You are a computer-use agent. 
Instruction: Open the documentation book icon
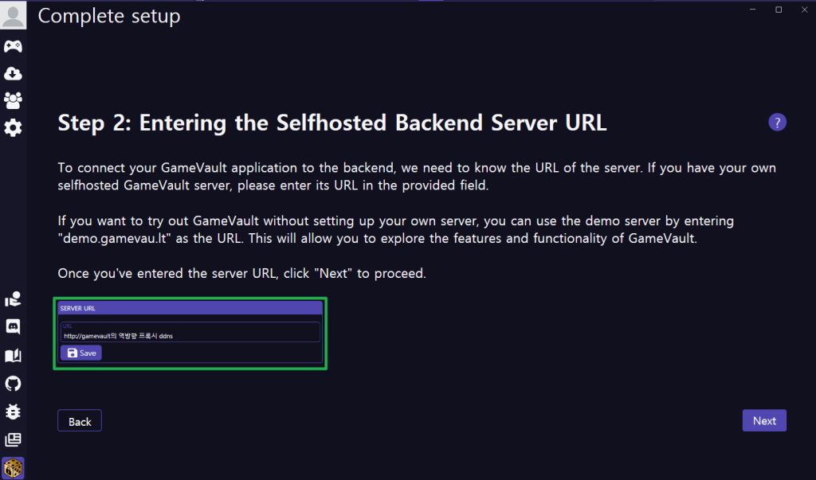[13, 355]
